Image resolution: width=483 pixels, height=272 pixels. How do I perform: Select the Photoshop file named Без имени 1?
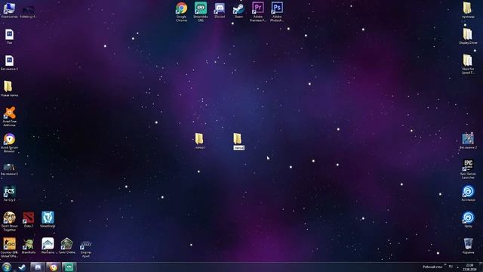[9, 63]
